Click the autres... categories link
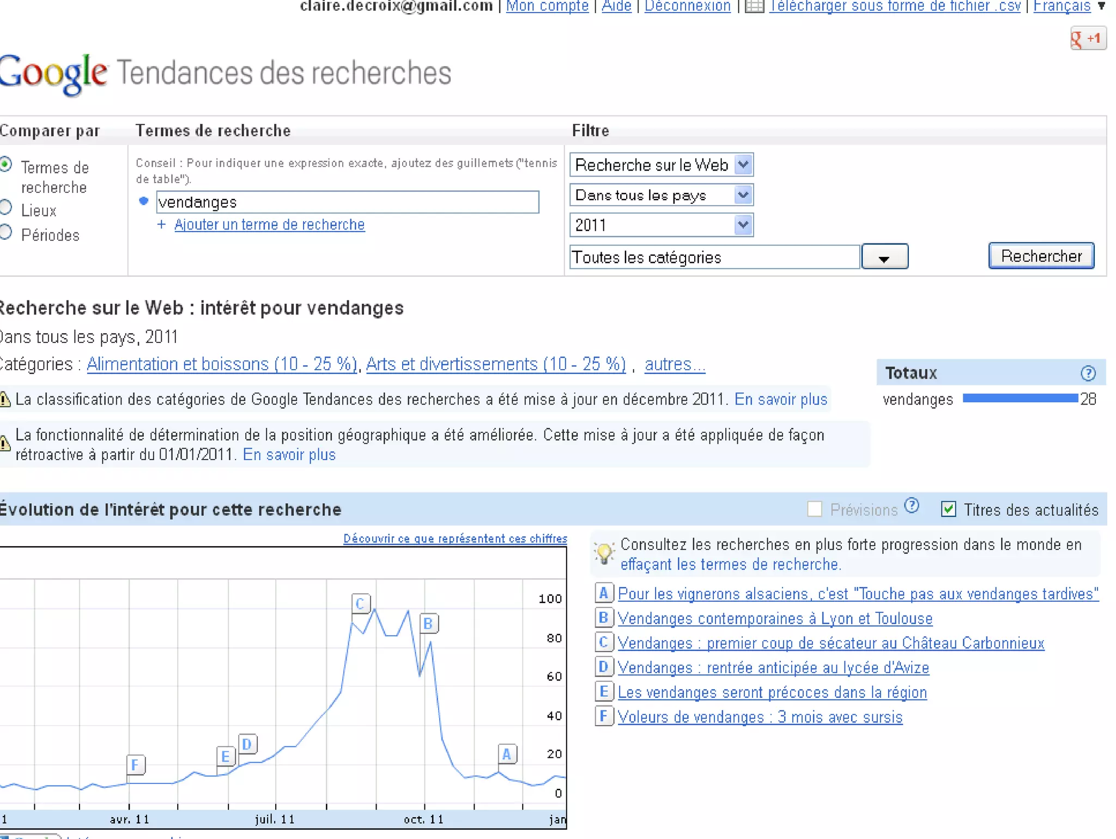1116x839 pixels. 675,364
